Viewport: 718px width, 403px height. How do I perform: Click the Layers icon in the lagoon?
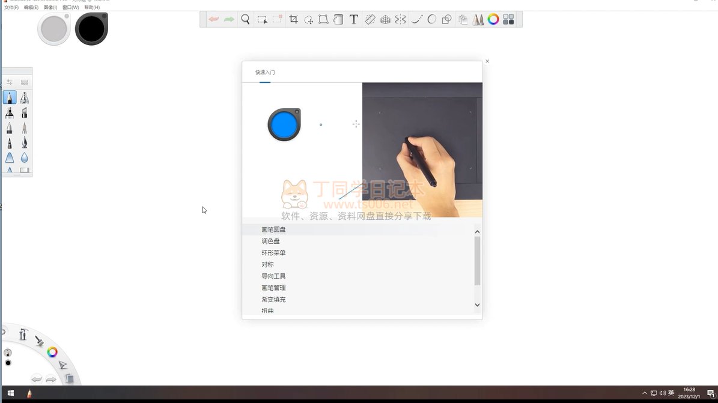click(x=69, y=378)
